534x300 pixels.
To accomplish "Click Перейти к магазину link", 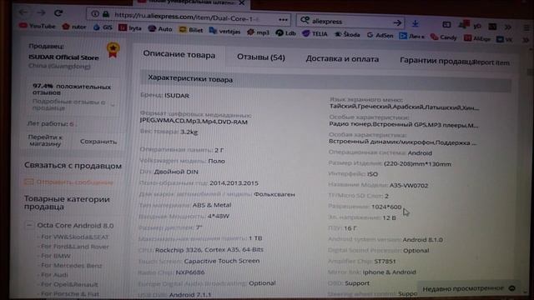I will click(x=45, y=140).
